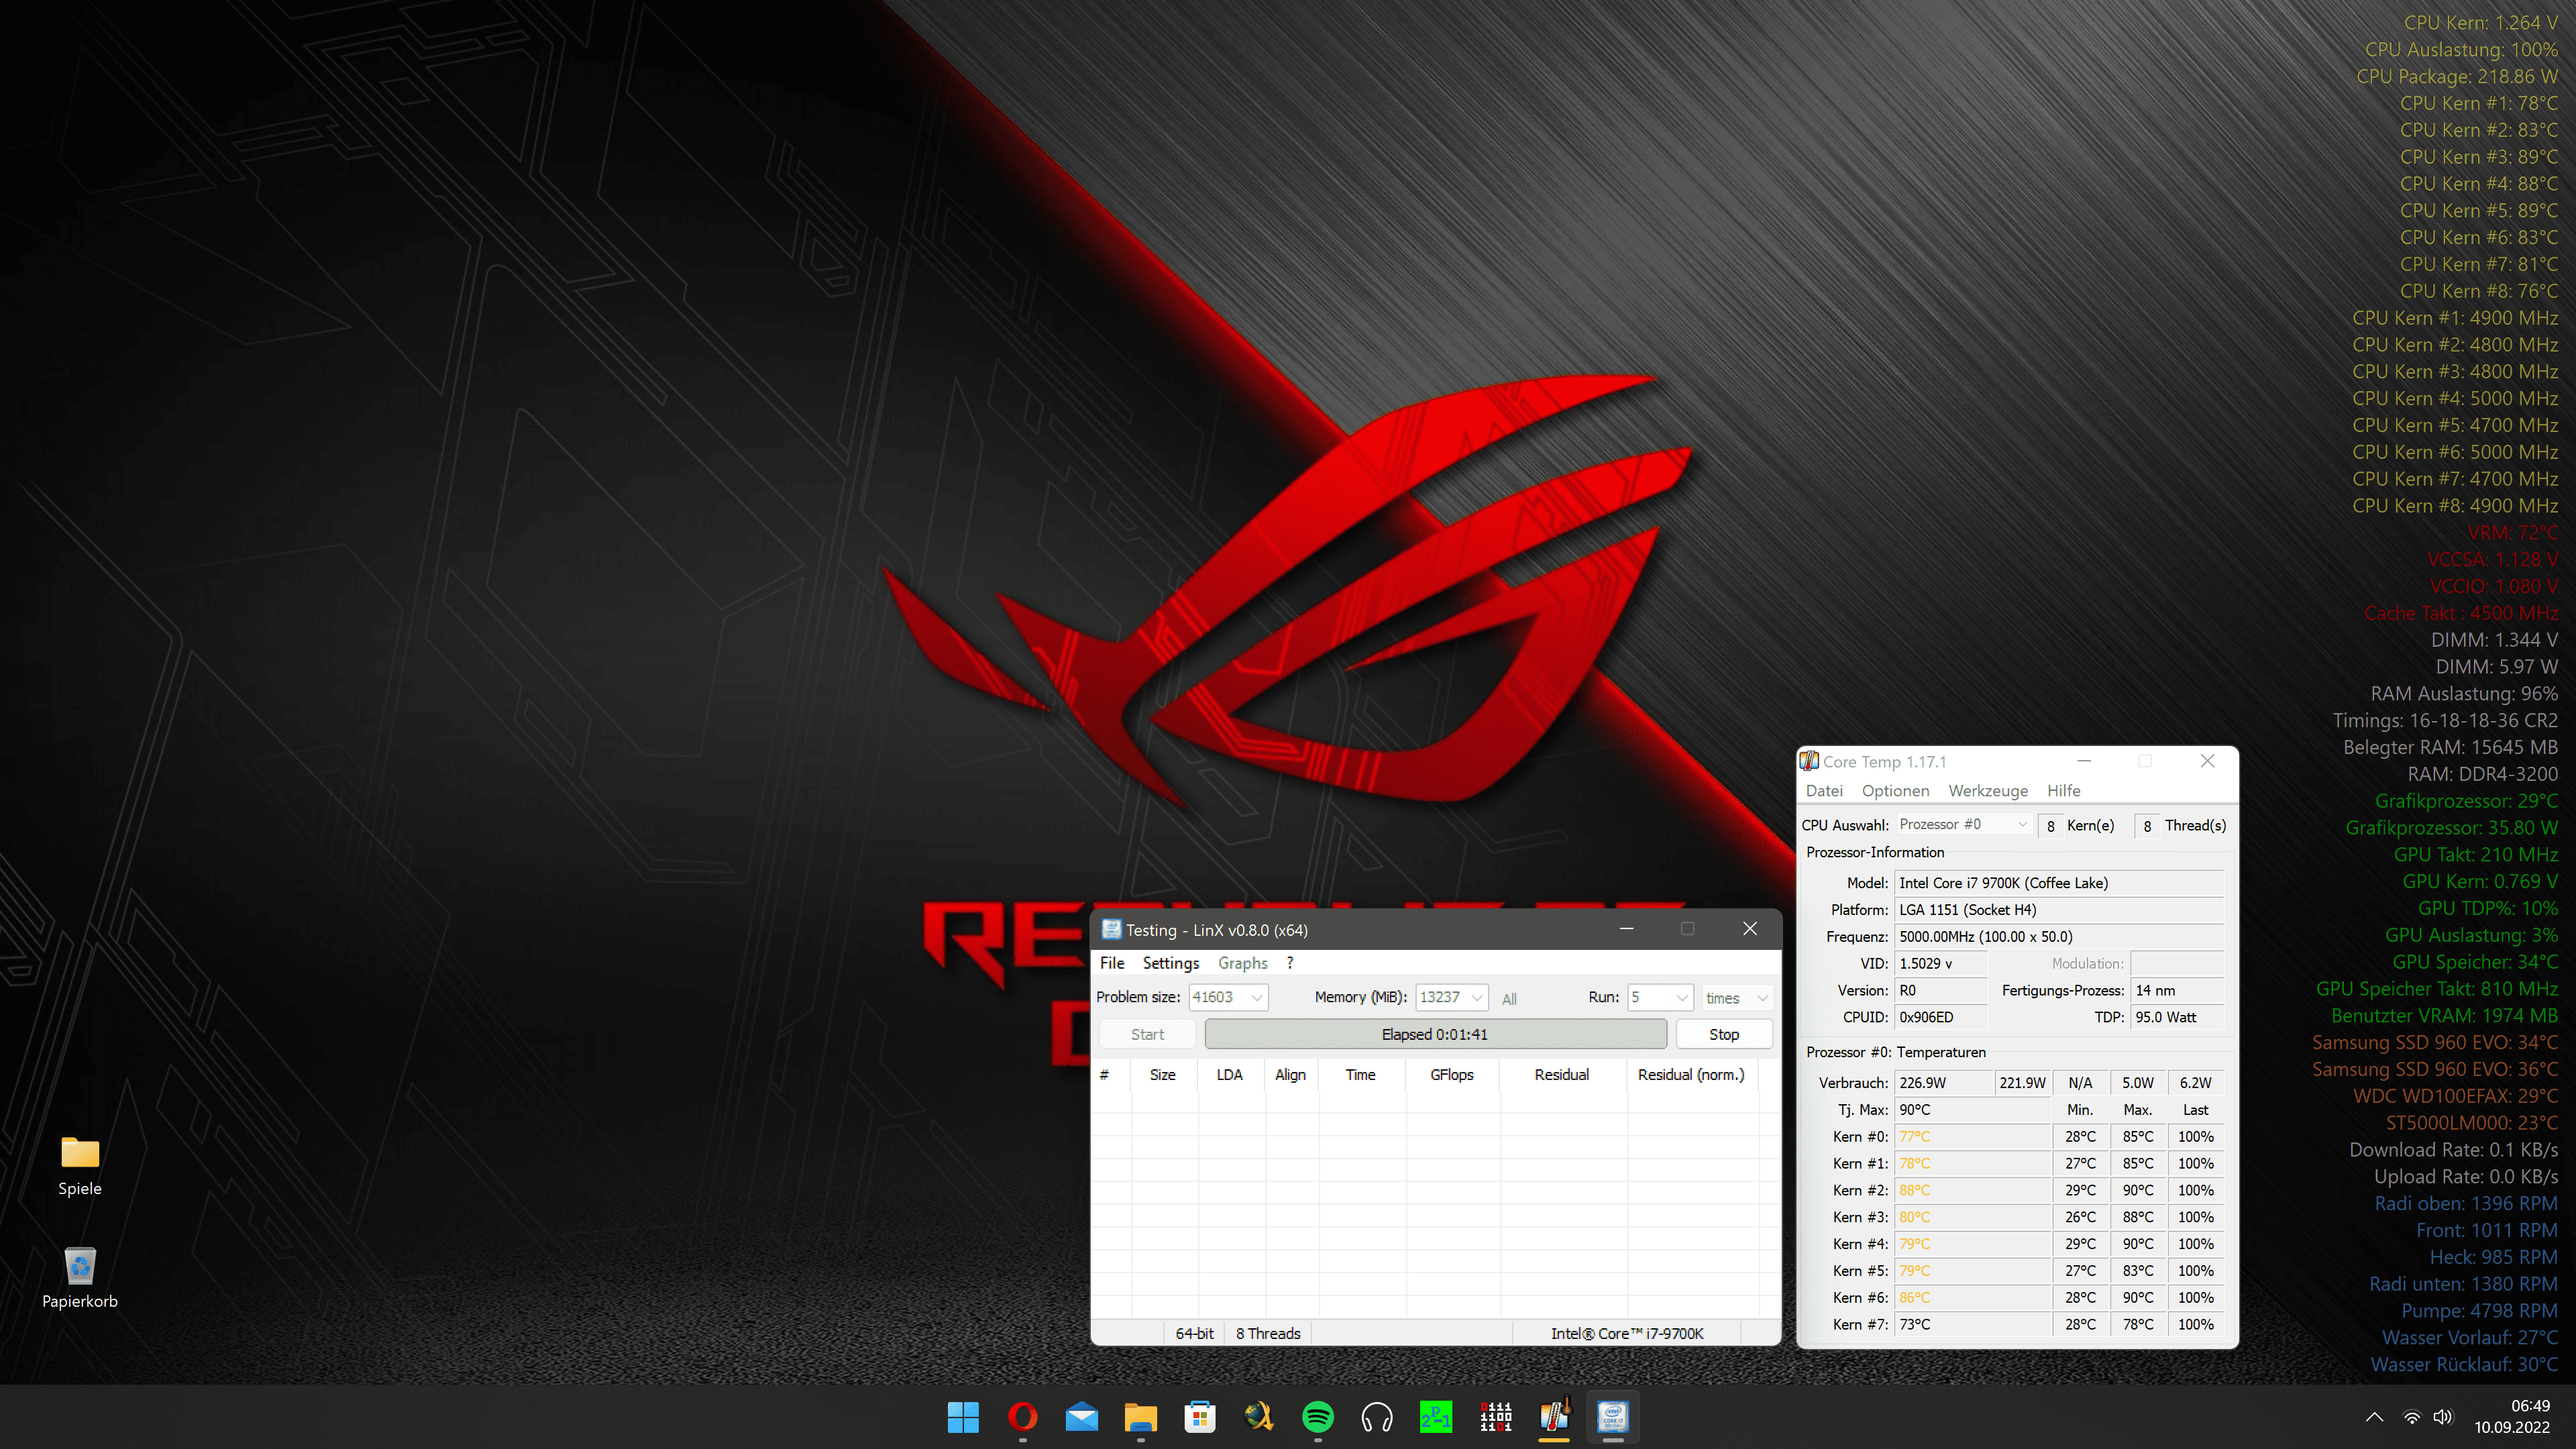The width and height of the screenshot is (2576, 1449).
Task: Open Spotify from the taskbar
Action: coord(1317,1416)
